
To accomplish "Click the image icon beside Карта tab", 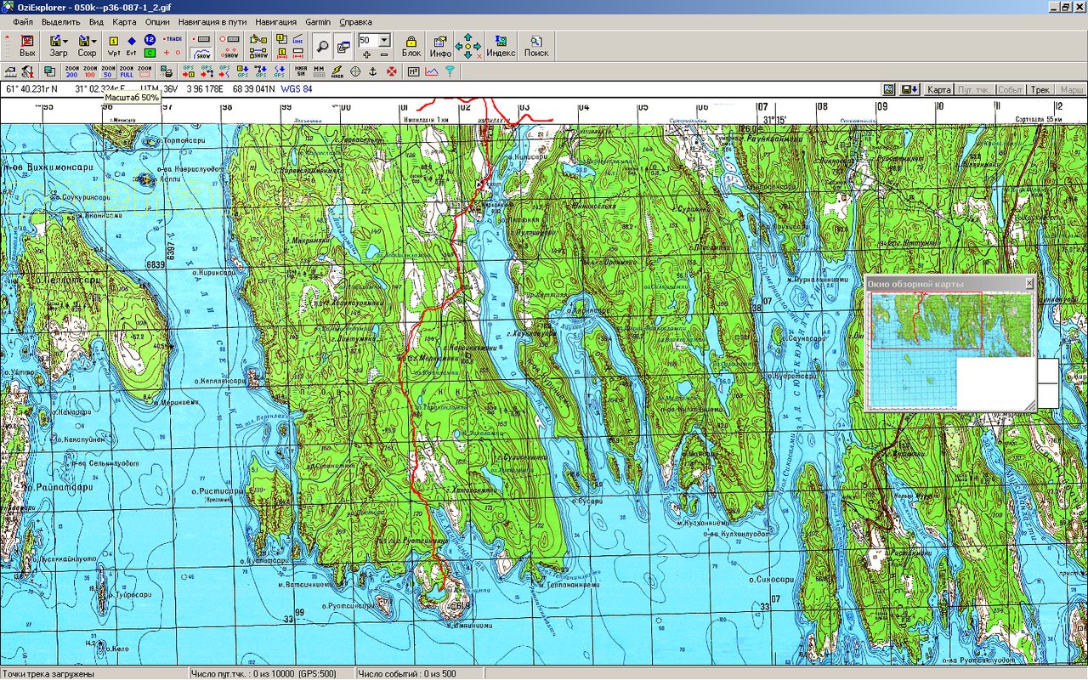I will click(x=889, y=89).
